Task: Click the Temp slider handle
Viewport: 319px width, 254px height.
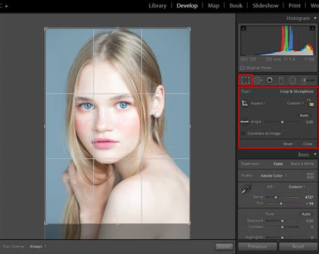Action: 276,197
